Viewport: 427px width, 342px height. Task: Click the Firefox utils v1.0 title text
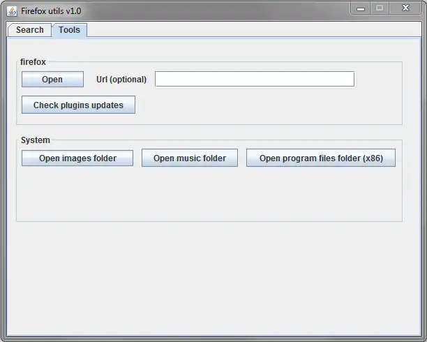tap(51, 11)
